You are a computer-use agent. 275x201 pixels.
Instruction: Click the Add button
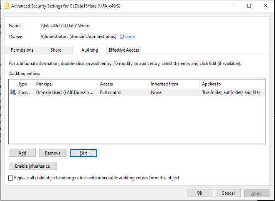pyautogui.click(x=22, y=153)
